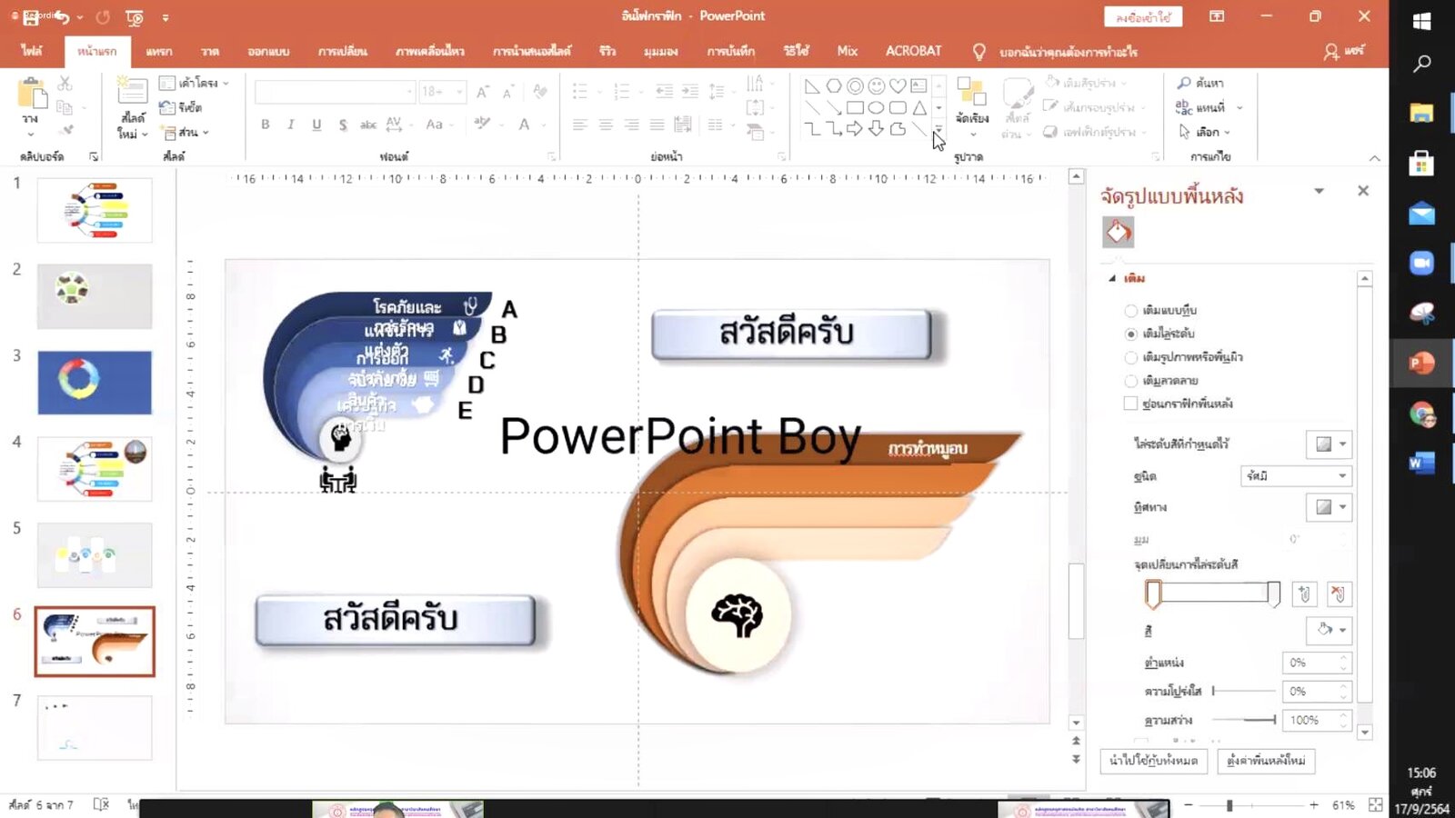Switch to the ACROBAT tab

(x=914, y=51)
